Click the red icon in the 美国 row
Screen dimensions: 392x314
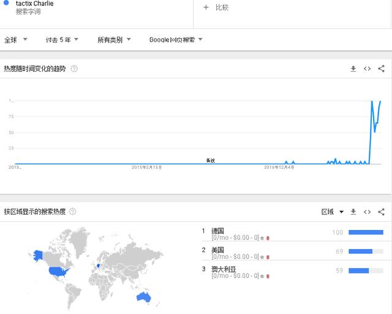(x=268, y=257)
